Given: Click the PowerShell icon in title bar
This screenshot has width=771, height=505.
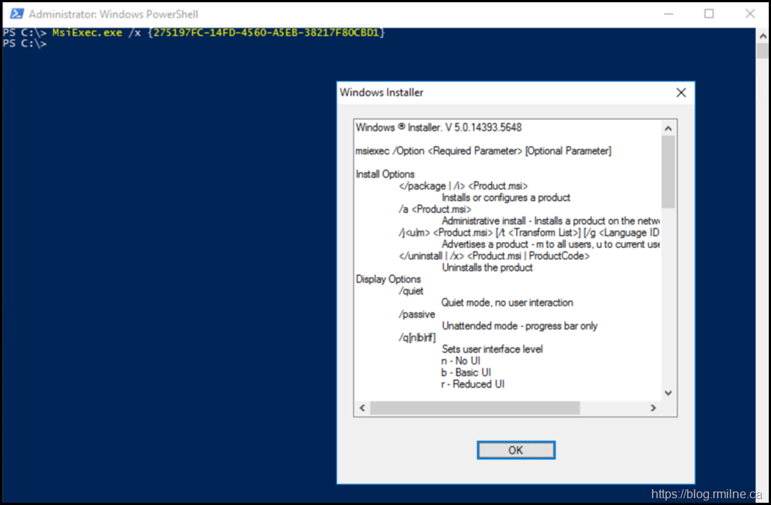Looking at the screenshot, I should (15, 13).
